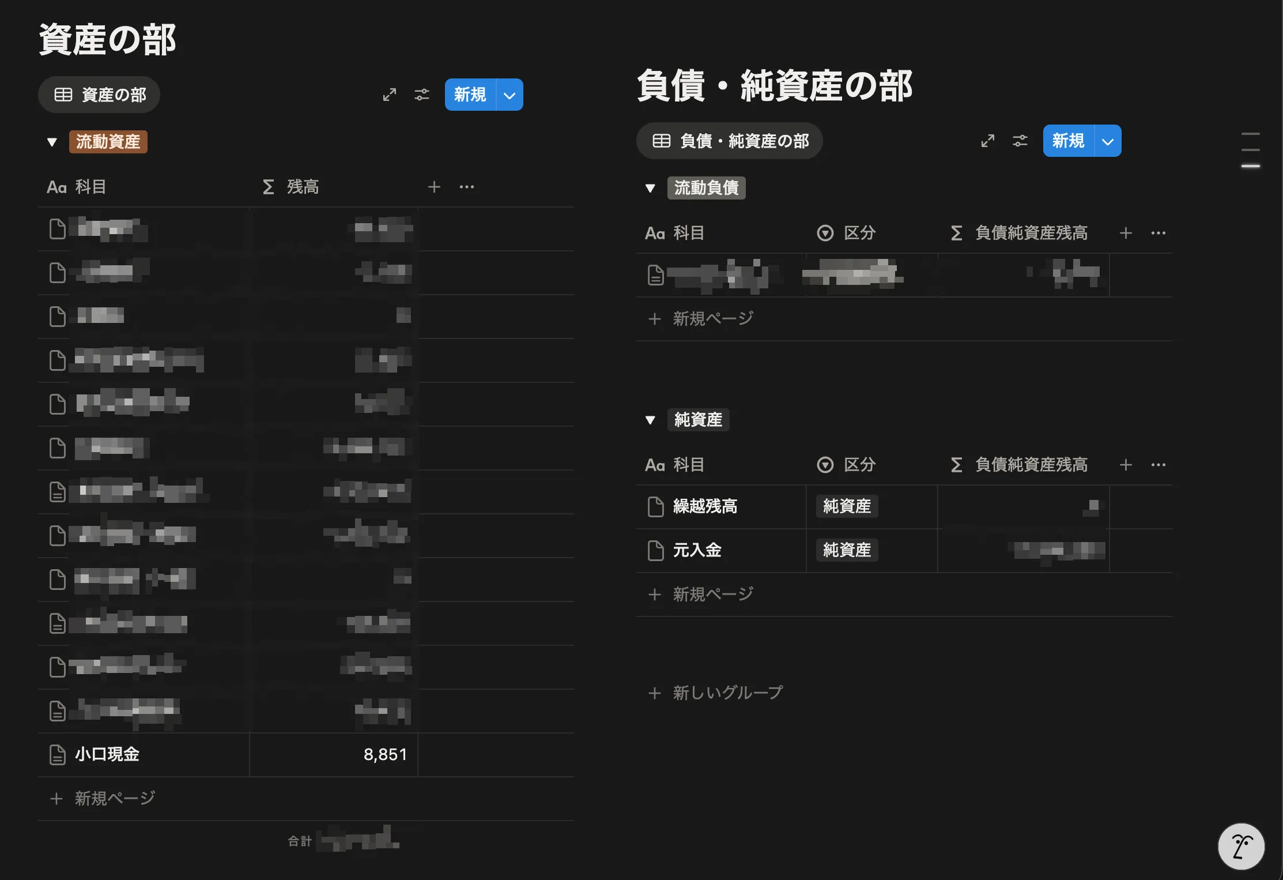The image size is (1283, 880).
Task: Open the 繰越残高 row
Action: (705, 506)
